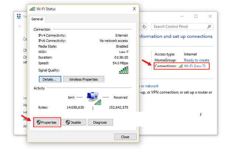Open the Properties button with shield
236x149 pixels.
(x=46, y=123)
